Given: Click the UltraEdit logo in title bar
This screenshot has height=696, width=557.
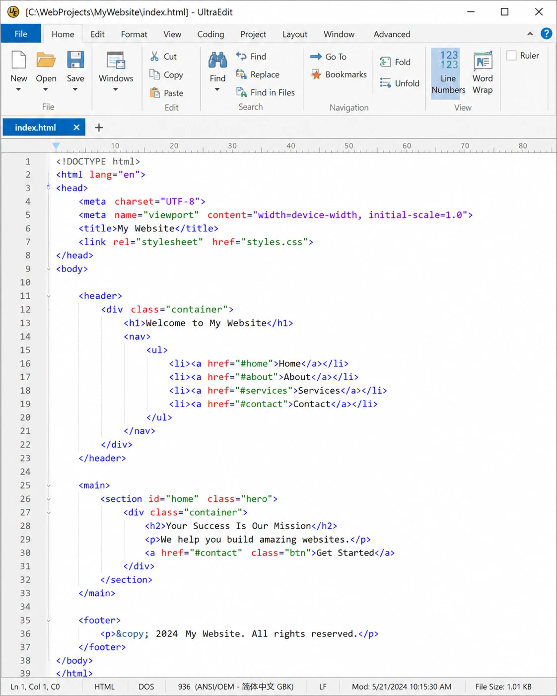Looking at the screenshot, I should click(13, 12).
